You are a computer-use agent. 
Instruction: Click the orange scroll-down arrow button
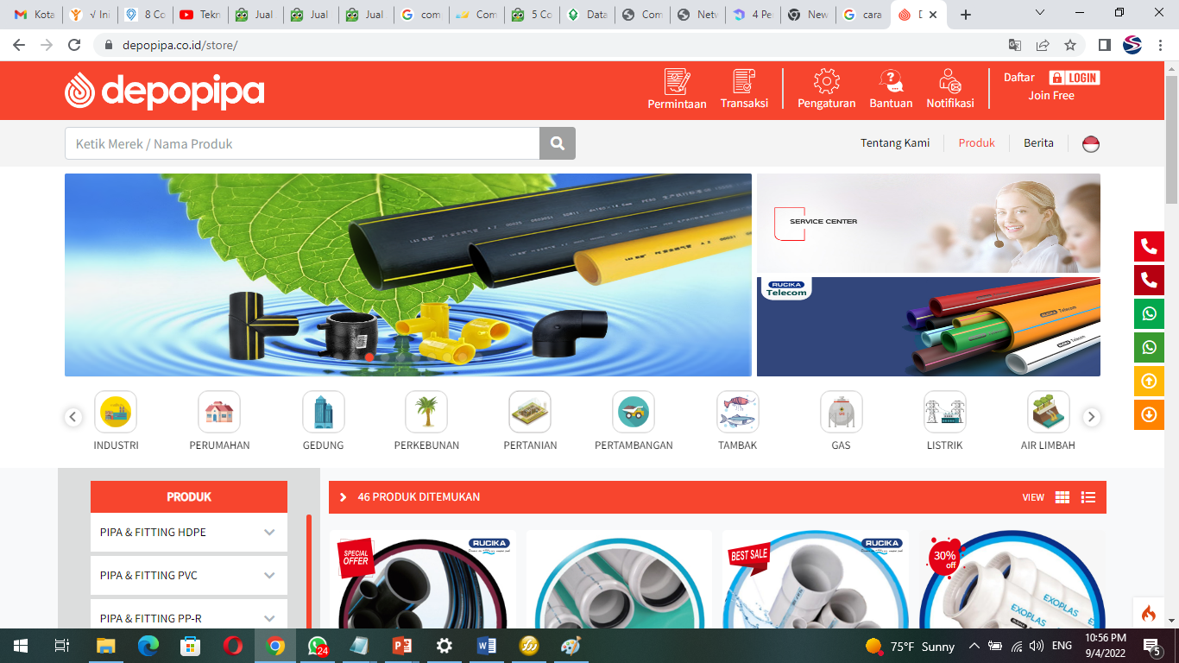[1149, 415]
